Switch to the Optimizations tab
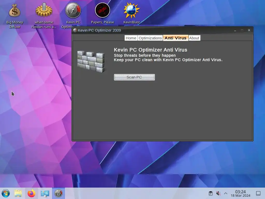Image resolution: width=265 pixels, height=199 pixels. (150, 38)
